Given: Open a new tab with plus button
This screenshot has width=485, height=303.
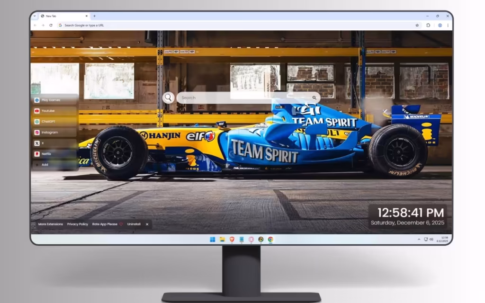Looking at the screenshot, I should (x=94, y=16).
